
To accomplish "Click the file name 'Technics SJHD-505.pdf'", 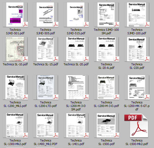I will coord(46,31).
